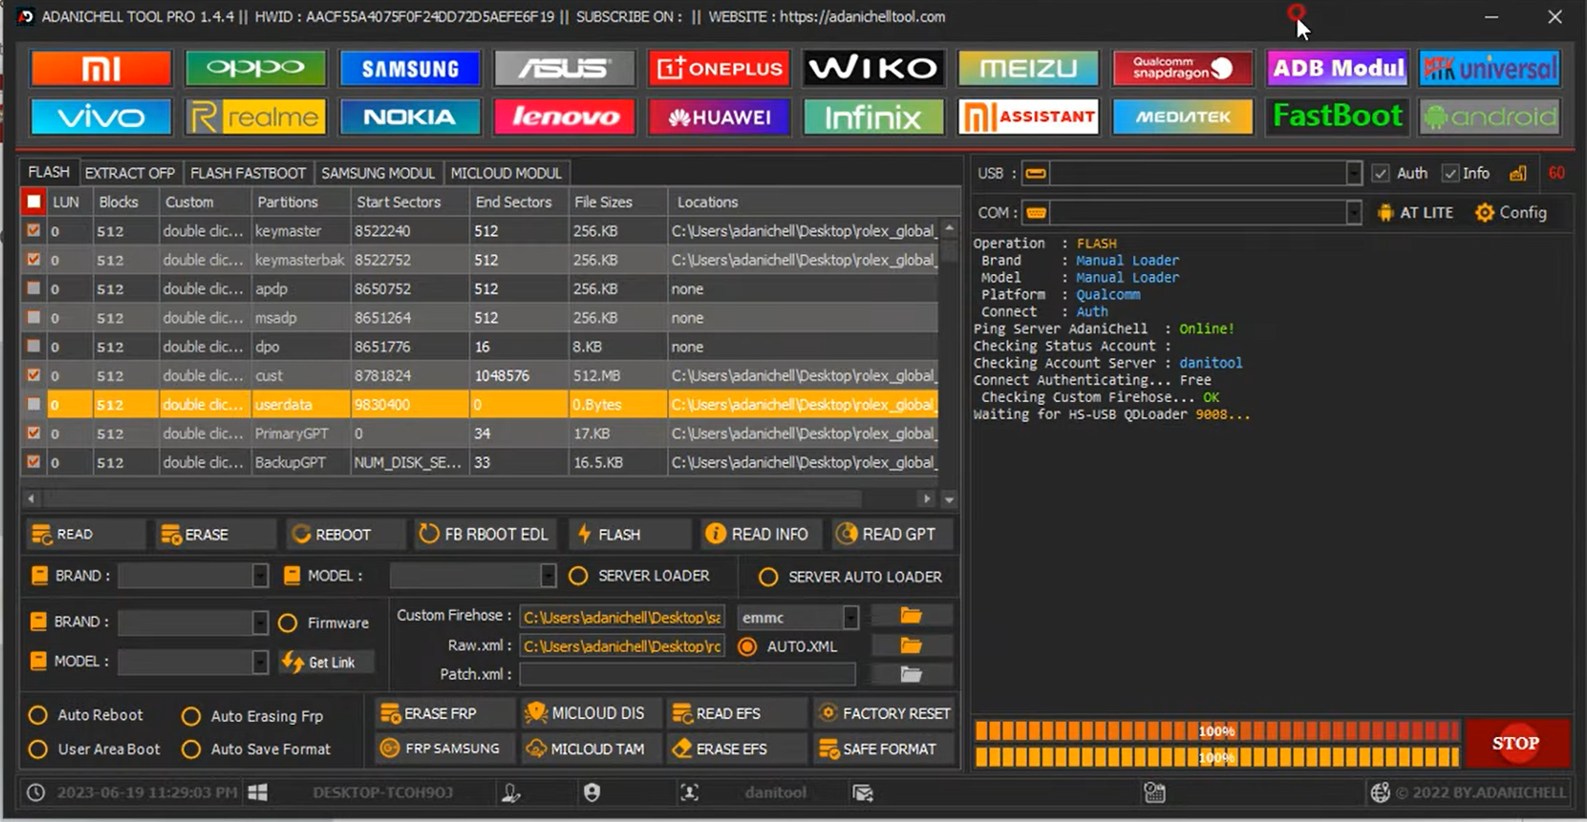Browse folder for Patch.xml file
1587x822 pixels.
click(x=911, y=674)
